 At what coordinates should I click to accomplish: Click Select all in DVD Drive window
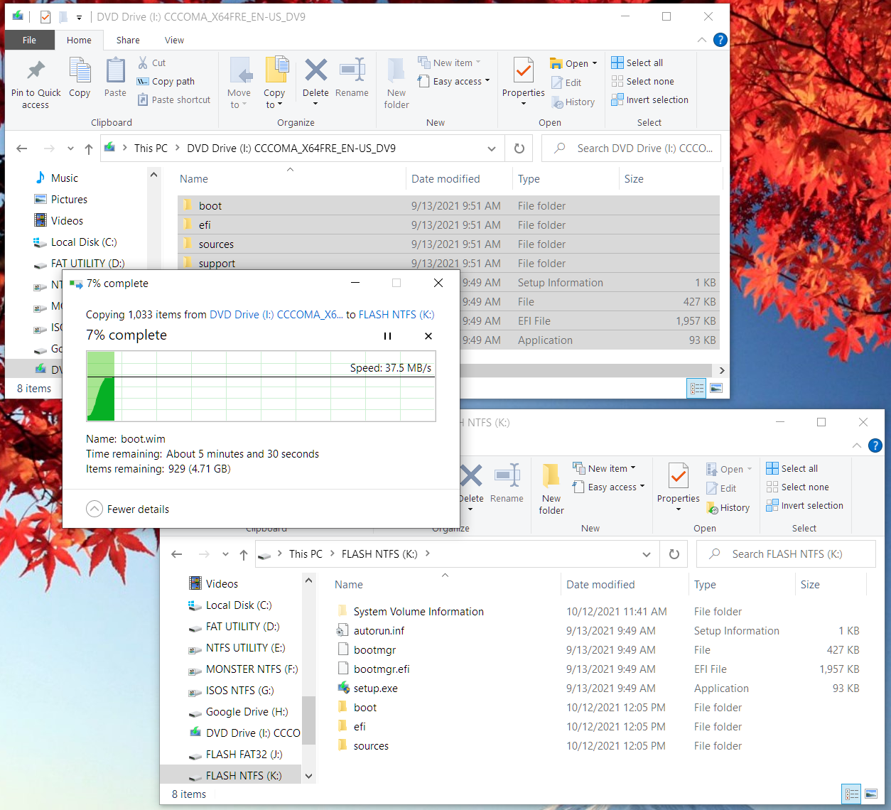[x=637, y=63]
